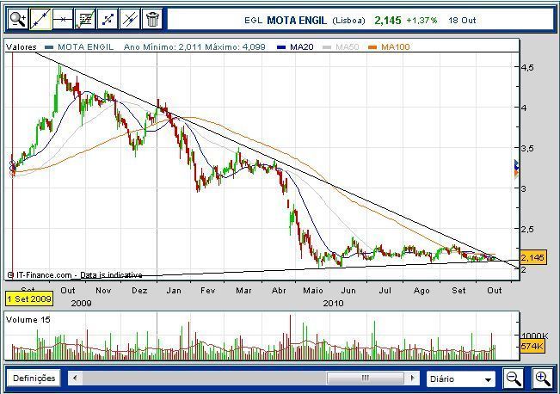Viewport: 560px width, 394px height.
Task: Click the Volume 15 panel label
Action: (x=28, y=320)
